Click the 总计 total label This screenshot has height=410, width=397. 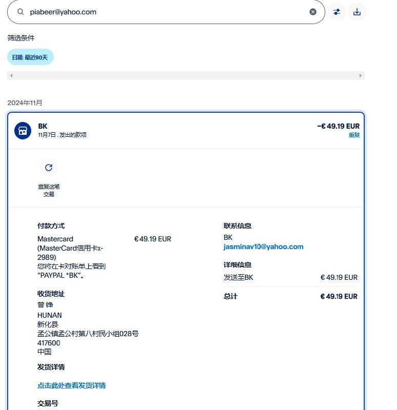230,296
